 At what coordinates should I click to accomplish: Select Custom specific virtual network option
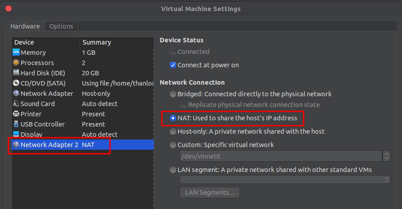pyautogui.click(x=173, y=145)
